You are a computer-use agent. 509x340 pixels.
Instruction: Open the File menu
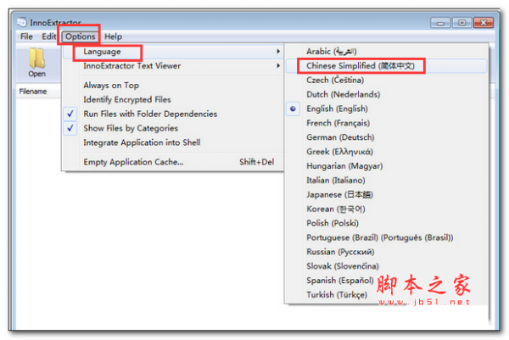(26, 36)
